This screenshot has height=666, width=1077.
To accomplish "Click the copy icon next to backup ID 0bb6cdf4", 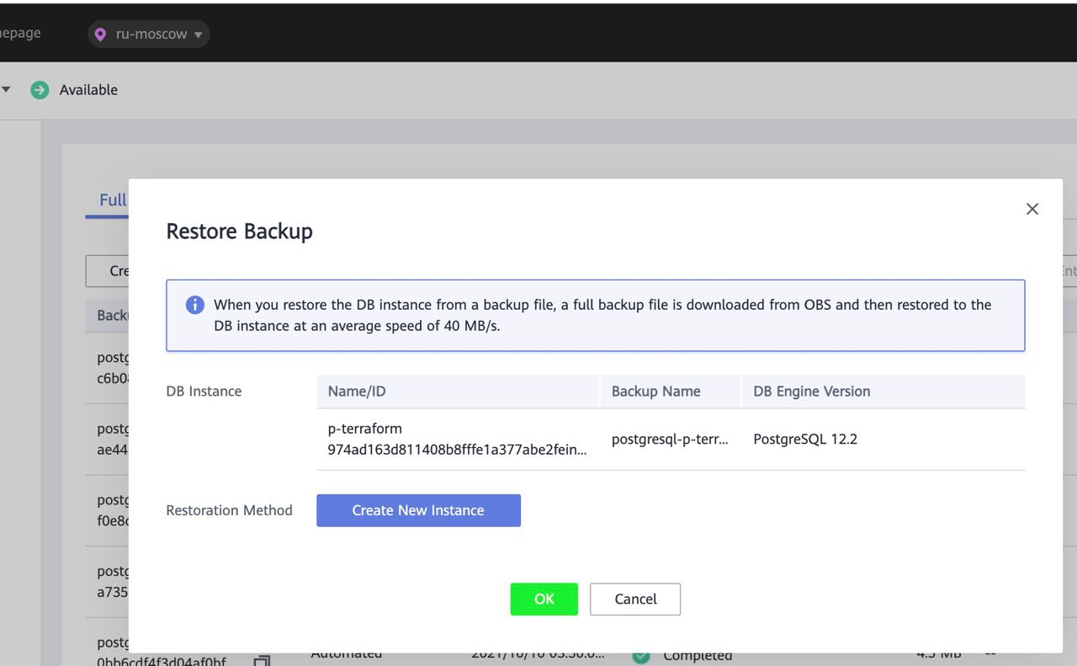I will tap(262, 660).
